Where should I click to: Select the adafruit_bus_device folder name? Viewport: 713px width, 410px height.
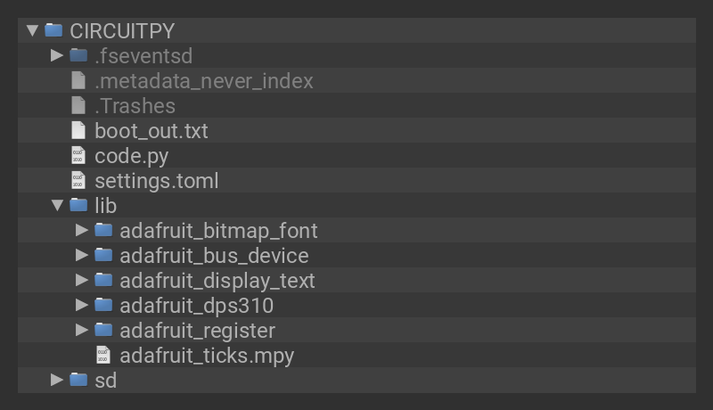point(214,255)
